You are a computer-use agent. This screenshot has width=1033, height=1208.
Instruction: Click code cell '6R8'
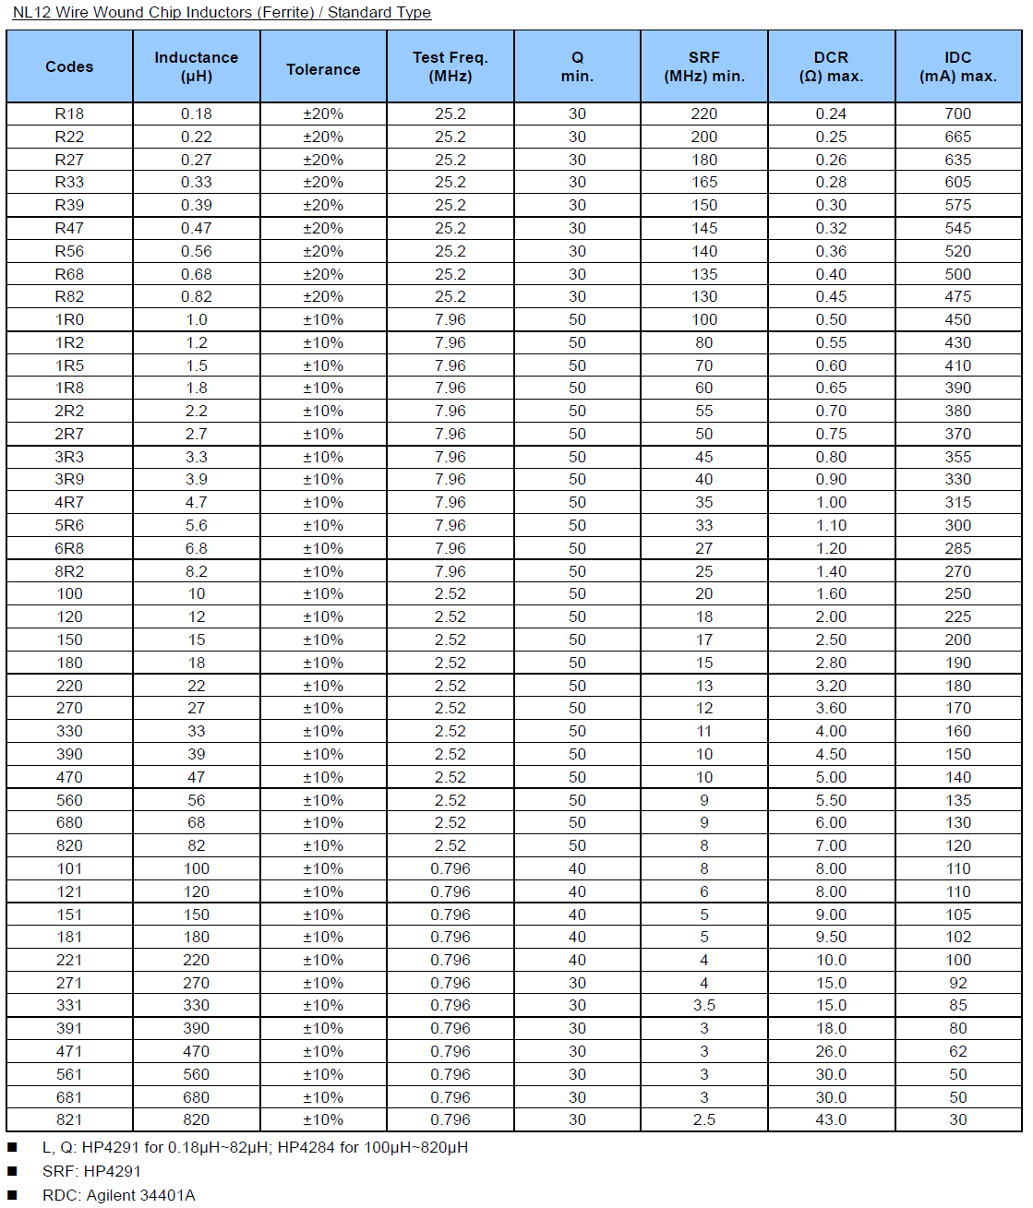coord(69,548)
